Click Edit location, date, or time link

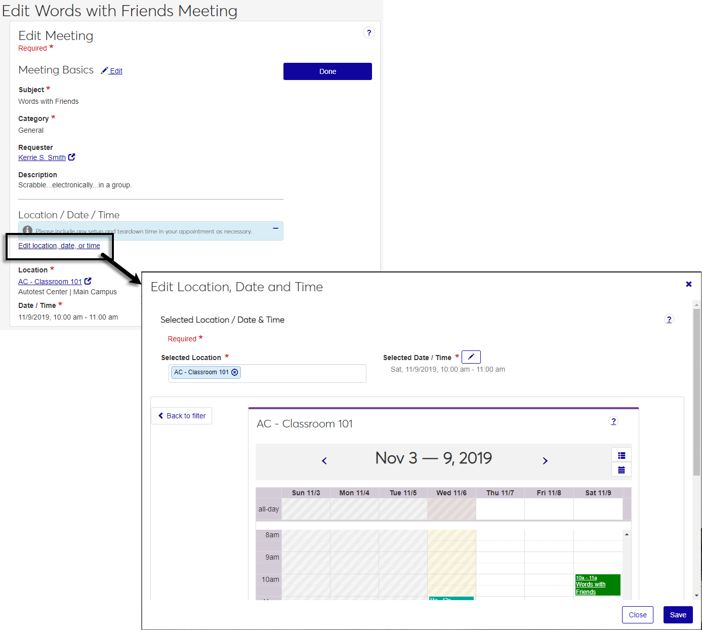59,246
